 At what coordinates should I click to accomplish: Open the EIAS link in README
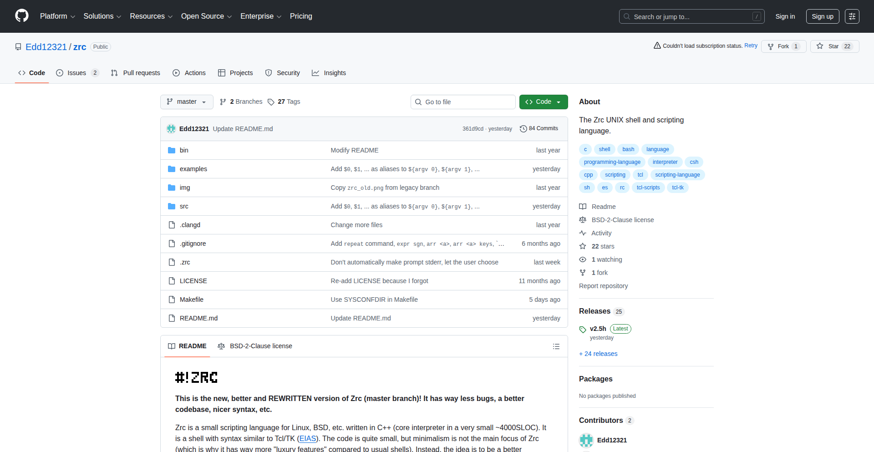click(308, 439)
